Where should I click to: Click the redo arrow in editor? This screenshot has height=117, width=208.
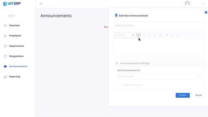click(x=177, y=35)
